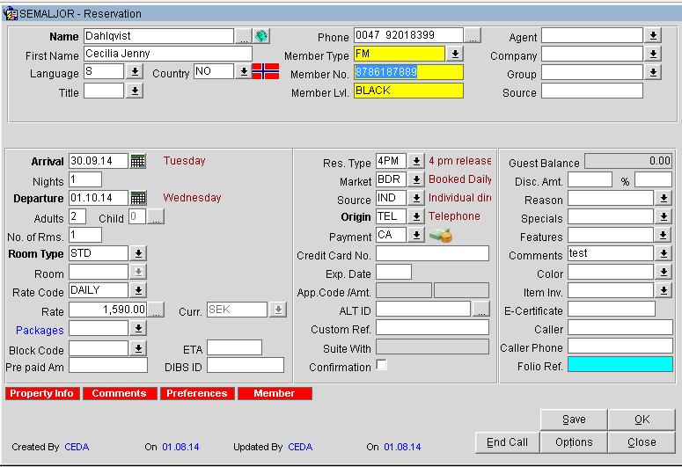Expand the Payment dropdown arrow

pyautogui.click(x=416, y=235)
